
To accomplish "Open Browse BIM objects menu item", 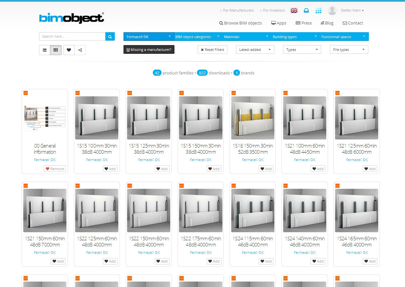I will (241, 23).
